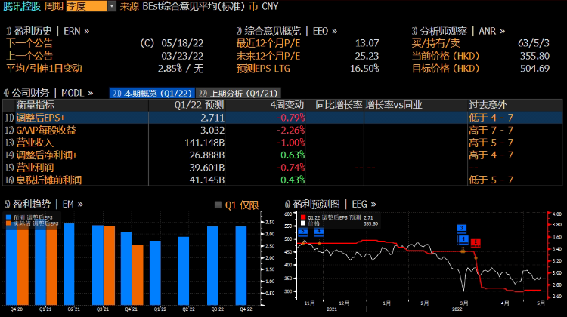The image size is (567, 317).
Task: Click the 同比增长率 column header
Action: [339, 105]
